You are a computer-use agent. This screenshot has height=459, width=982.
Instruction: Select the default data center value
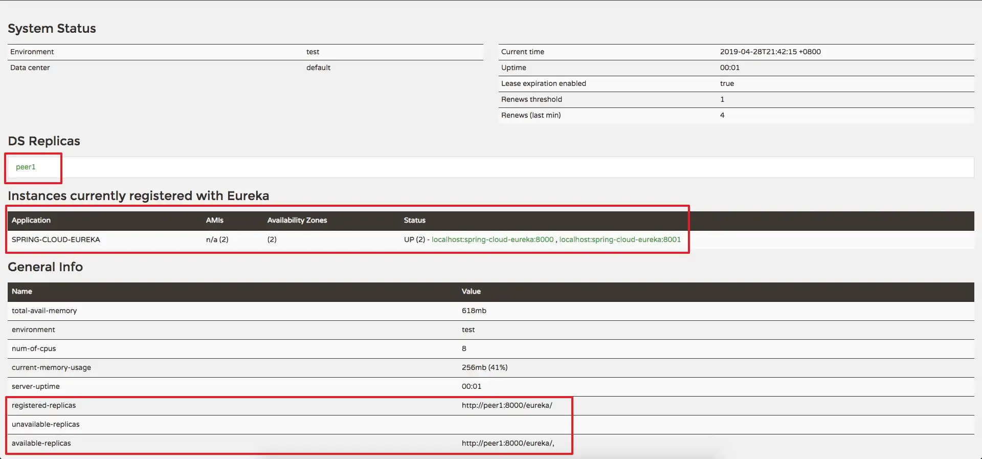click(x=318, y=68)
